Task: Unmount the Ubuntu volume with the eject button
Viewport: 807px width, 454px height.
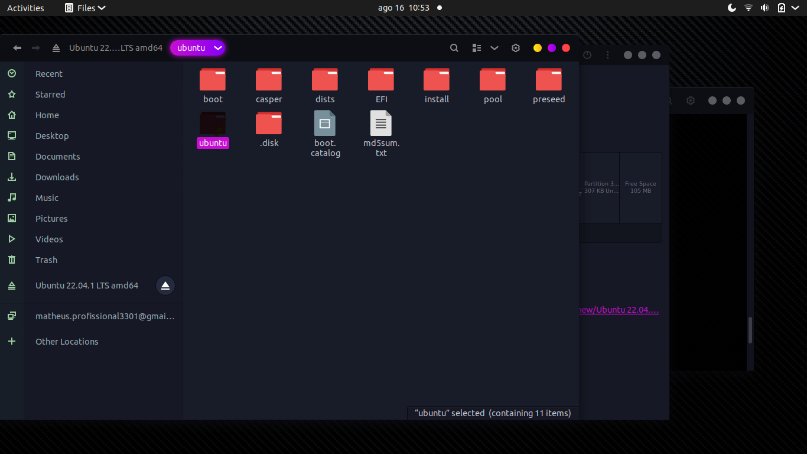Action: 165,286
